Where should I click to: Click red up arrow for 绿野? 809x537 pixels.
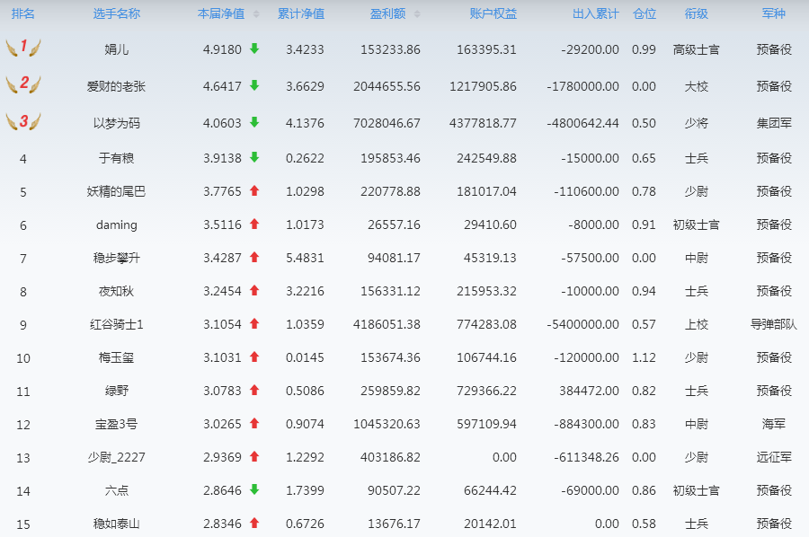tap(254, 390)
